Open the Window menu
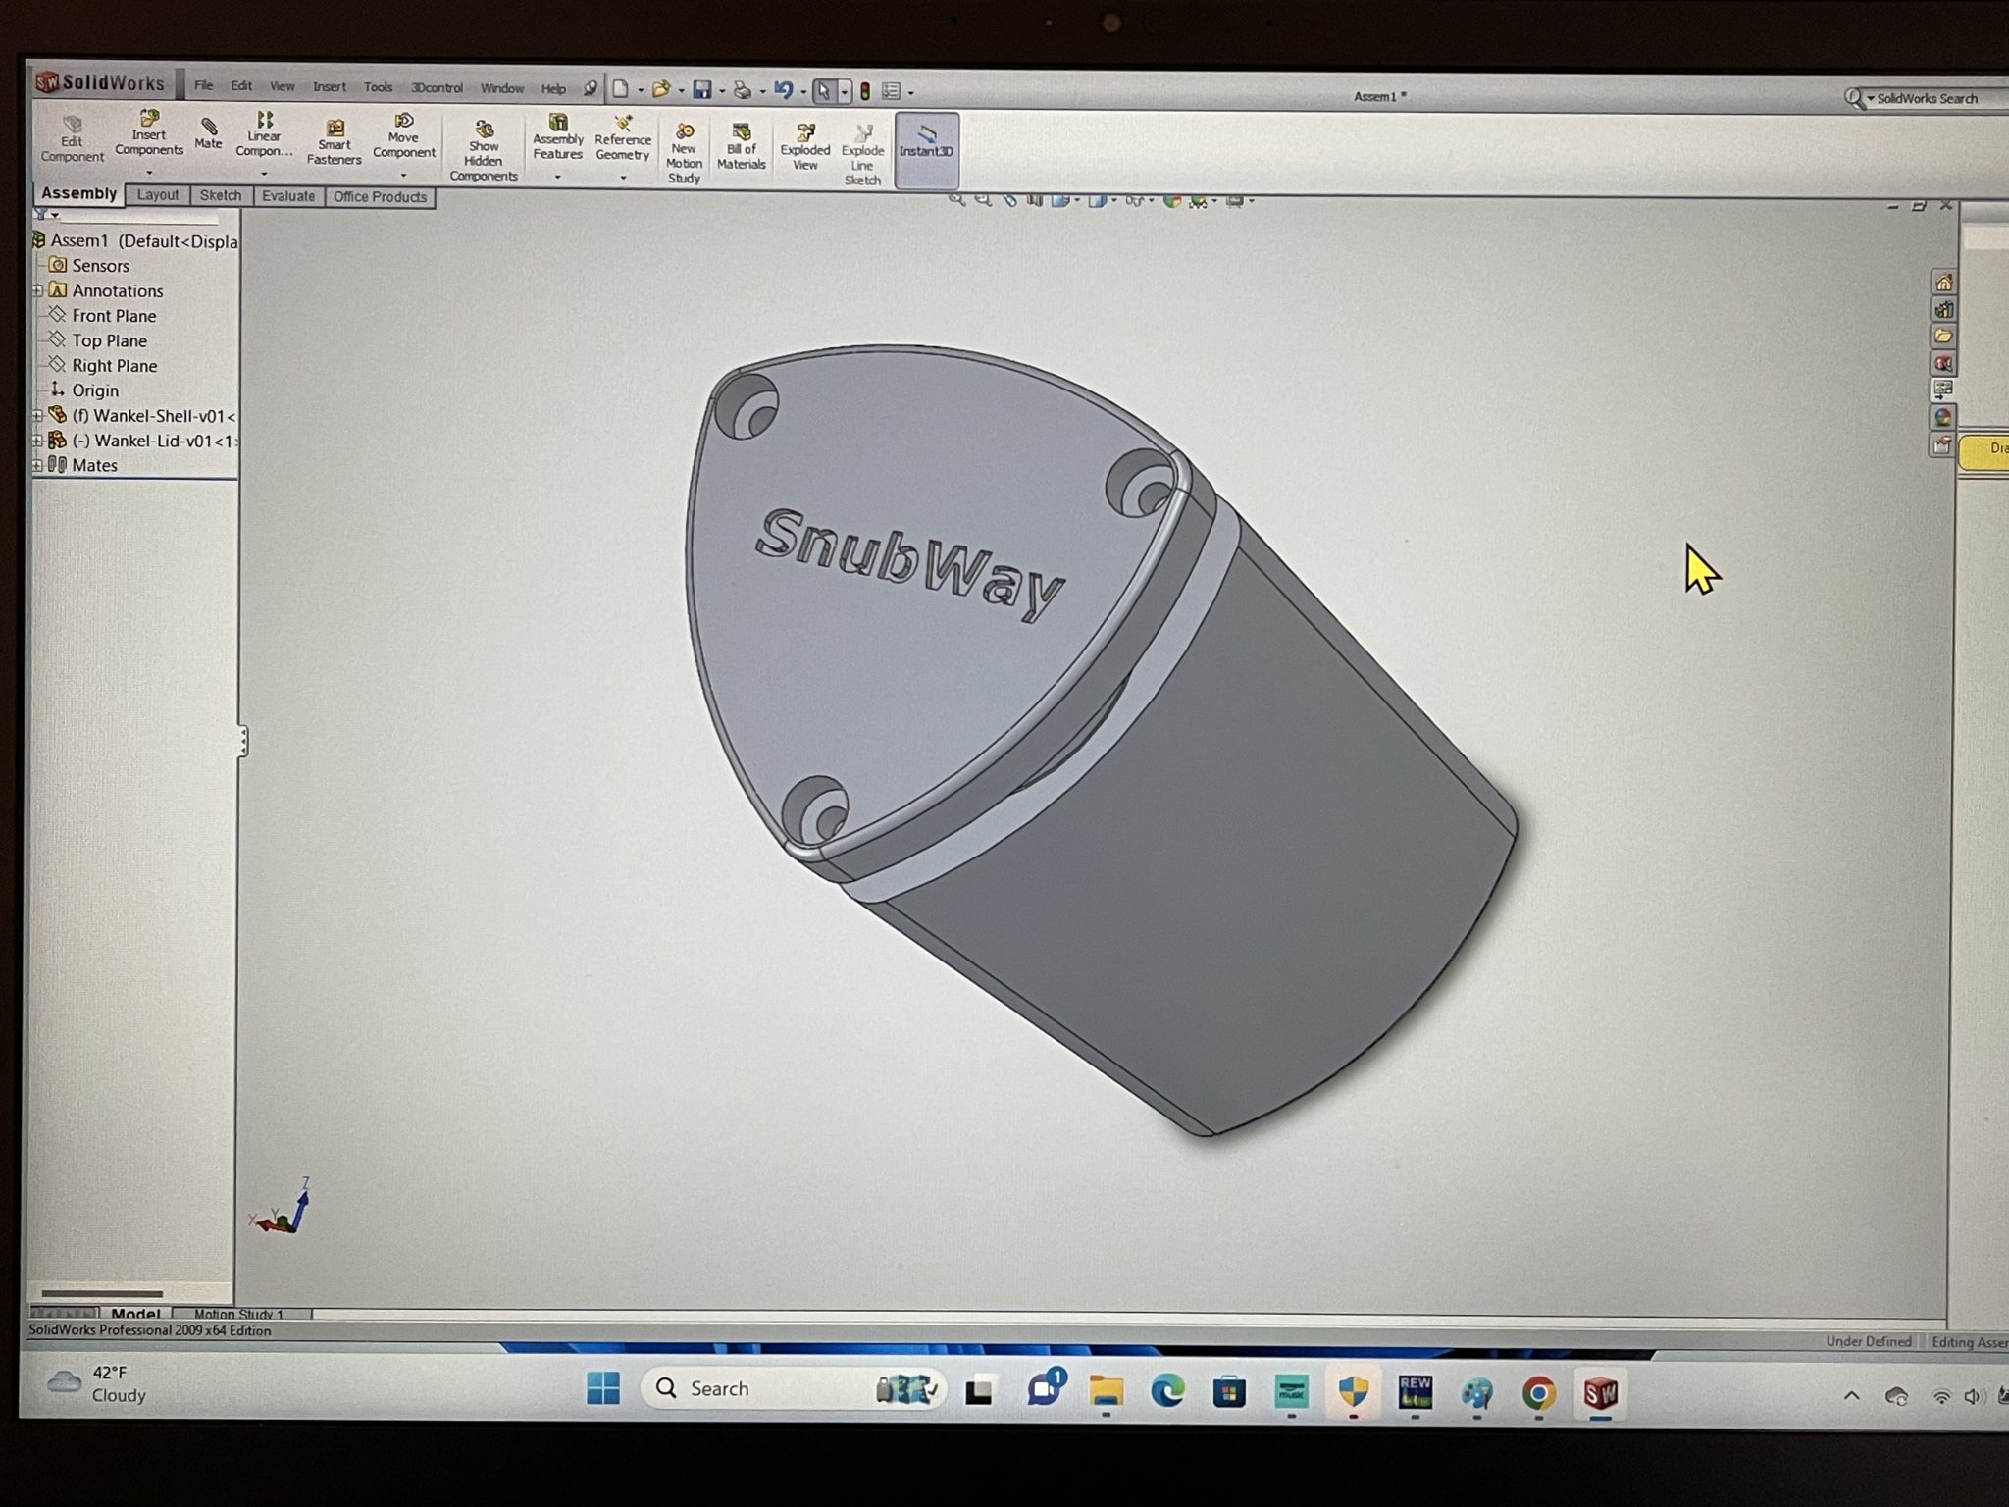 click(x=502, y=88)
